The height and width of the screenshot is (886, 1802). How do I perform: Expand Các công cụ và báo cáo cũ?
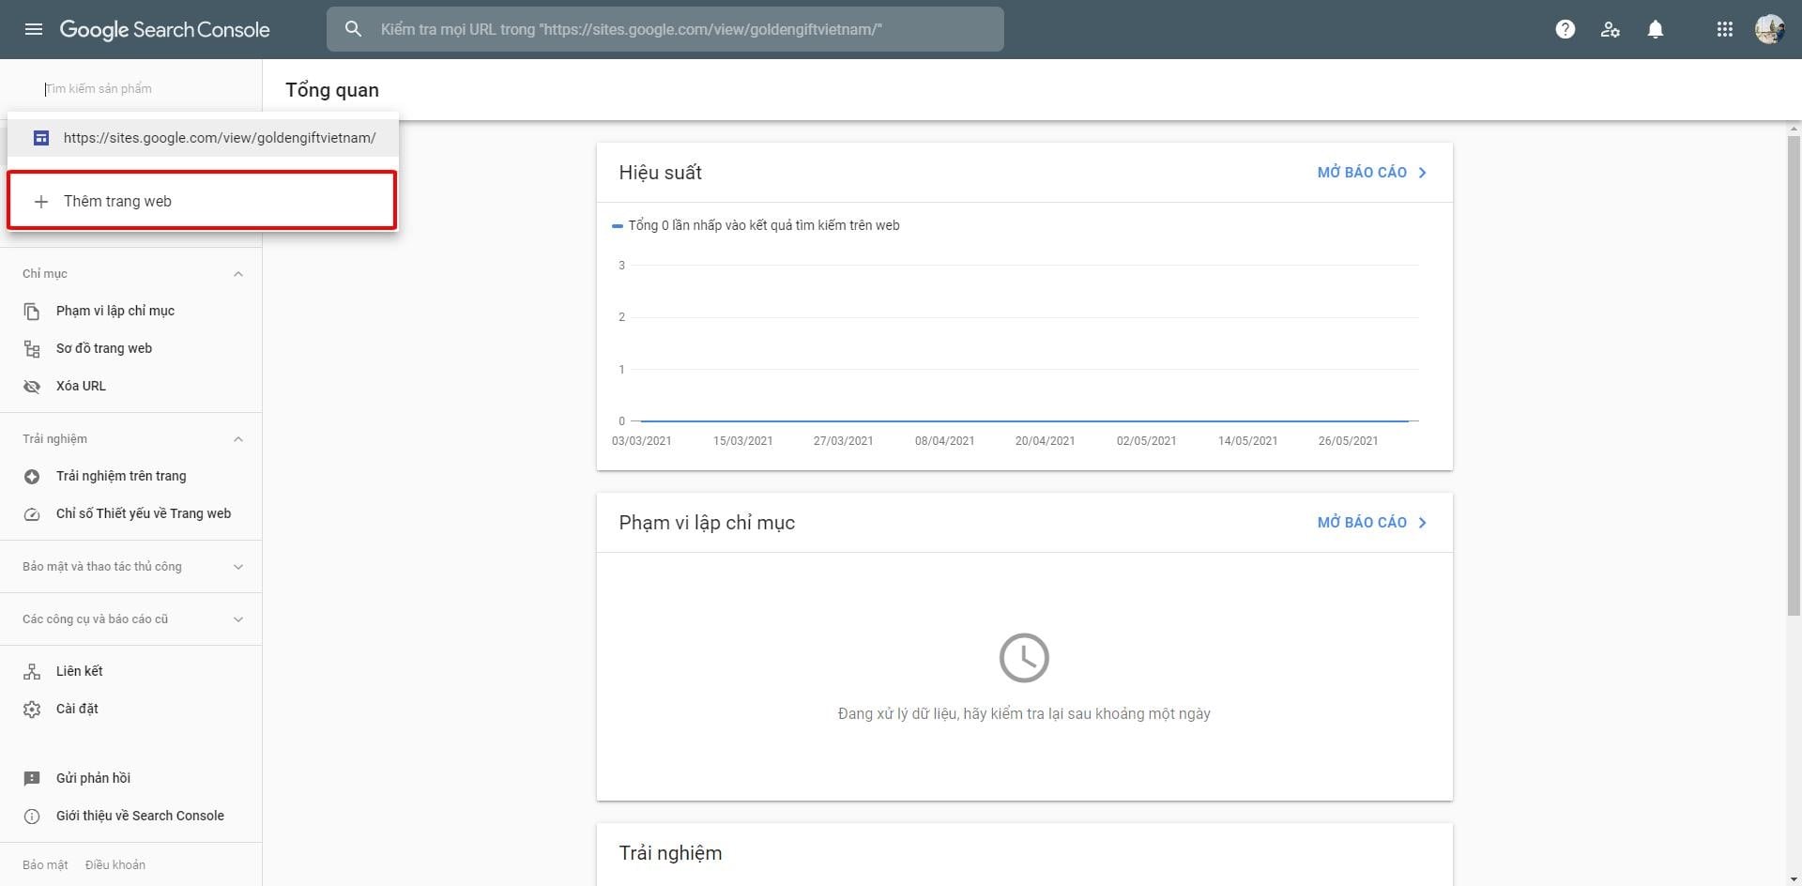[238, 619]
